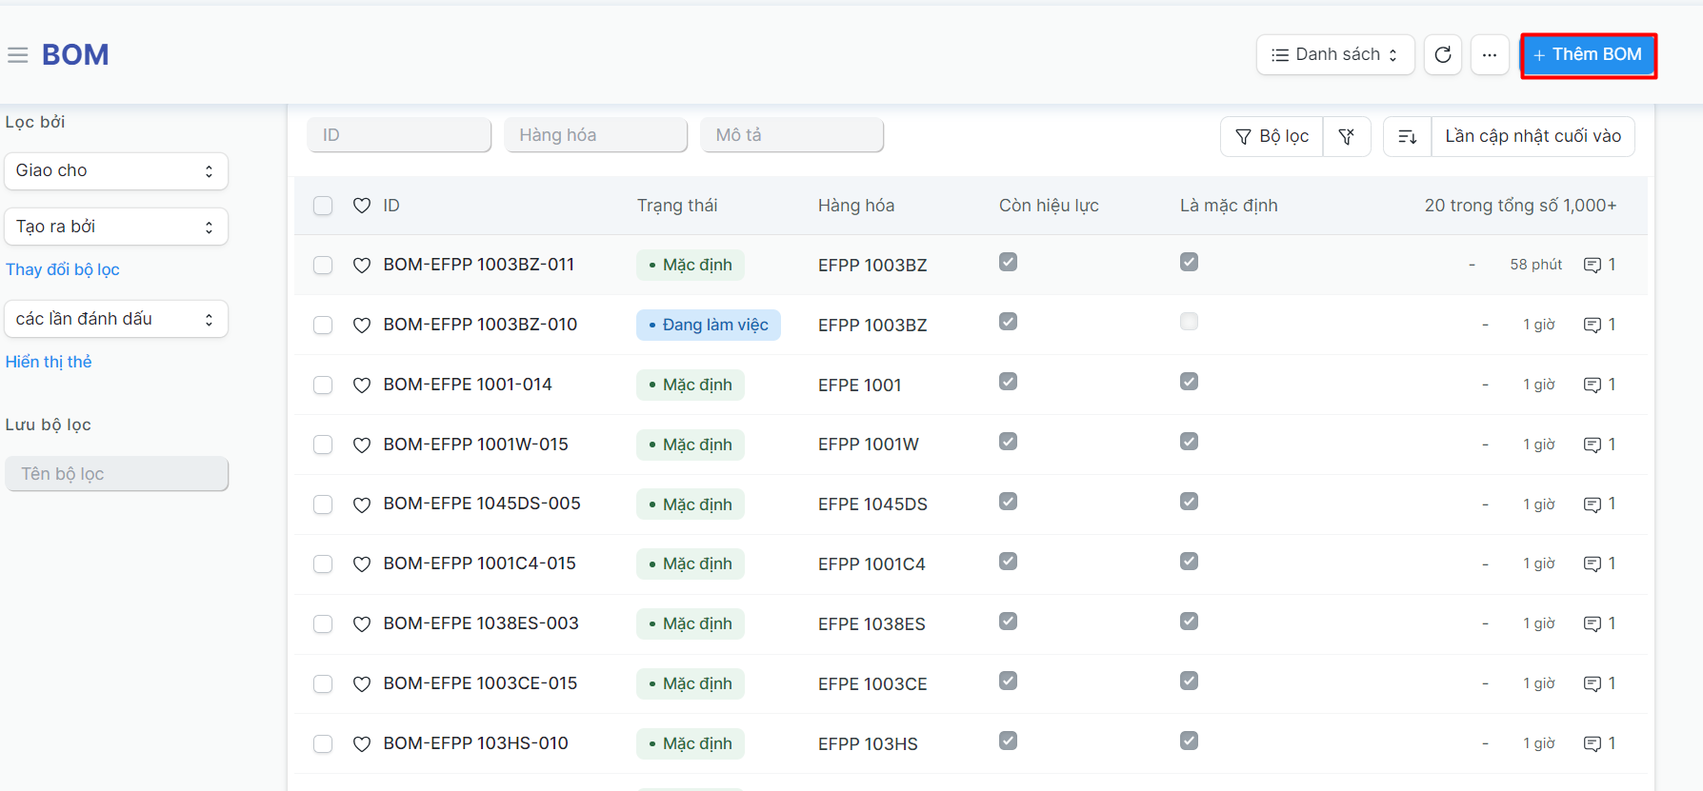Open the các lần đánh dấu dropdown
The height and width of the screenshot is (791, 1703).
coord(115,319)
